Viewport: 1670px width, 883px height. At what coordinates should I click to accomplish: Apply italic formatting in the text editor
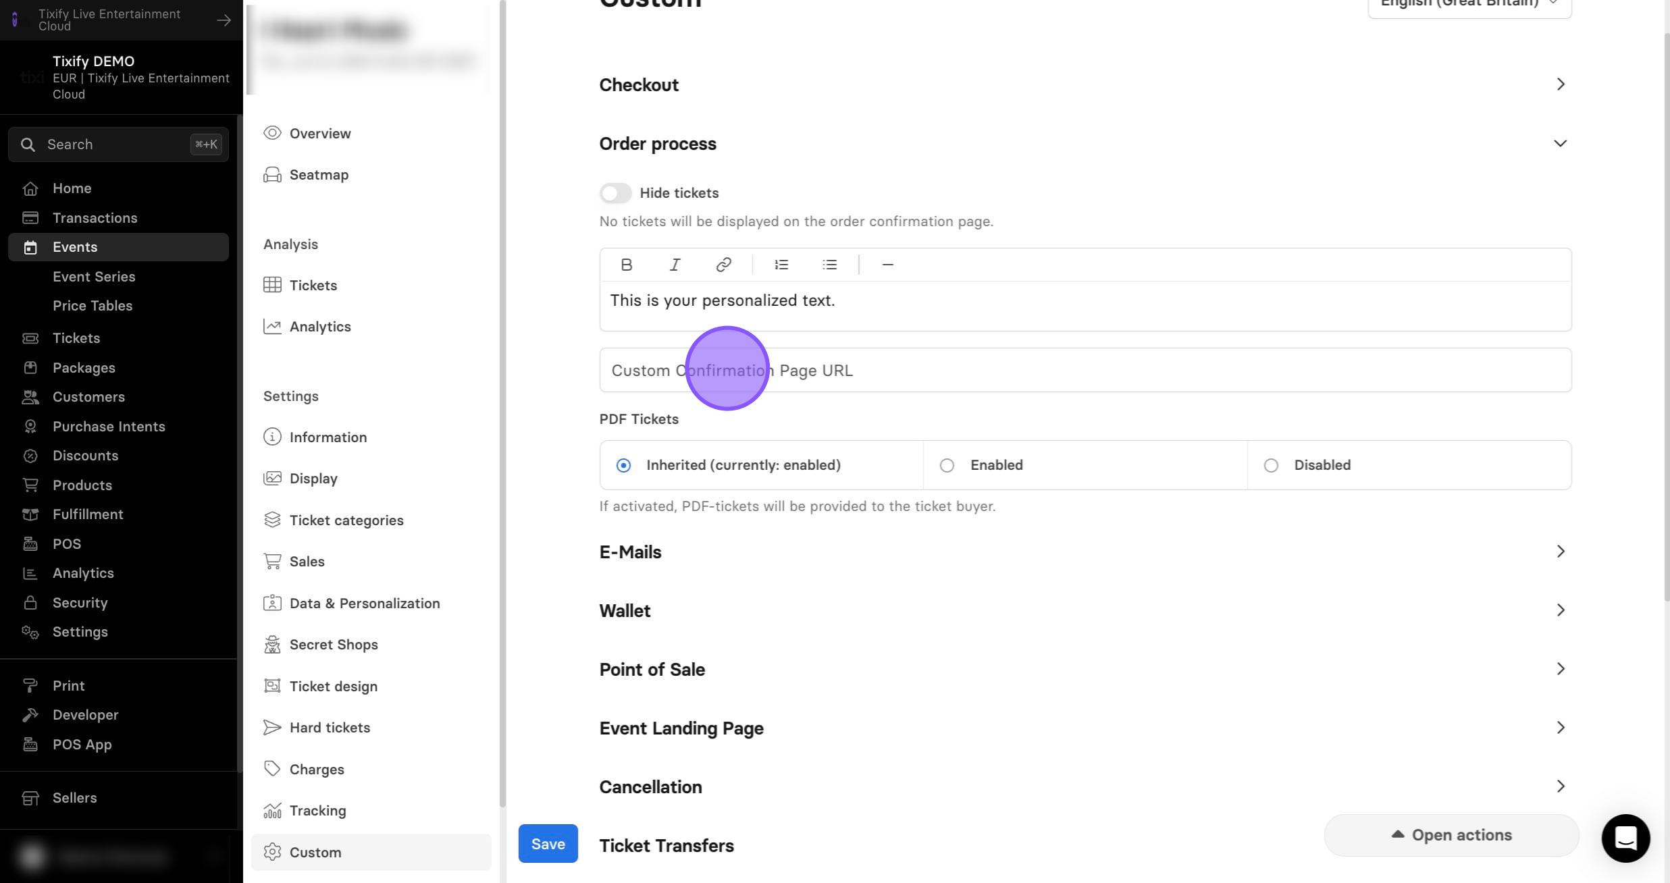click(675, 265)
